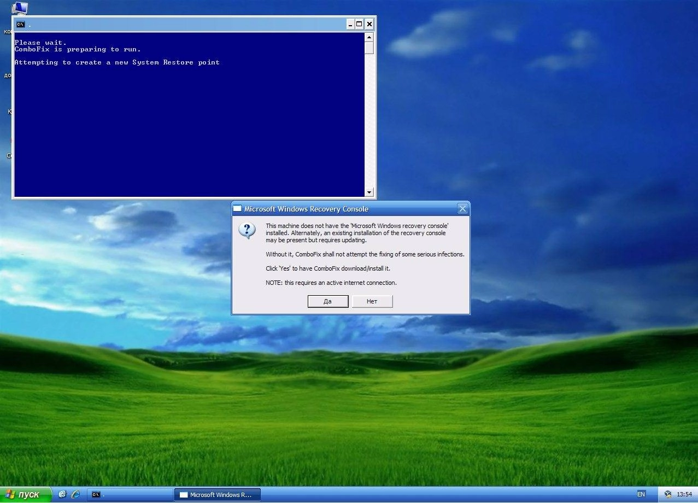The image size is (698, 503).
Task: Click the "Attempting to create a new System Restore point" line
Action: [x=117, y=62]
